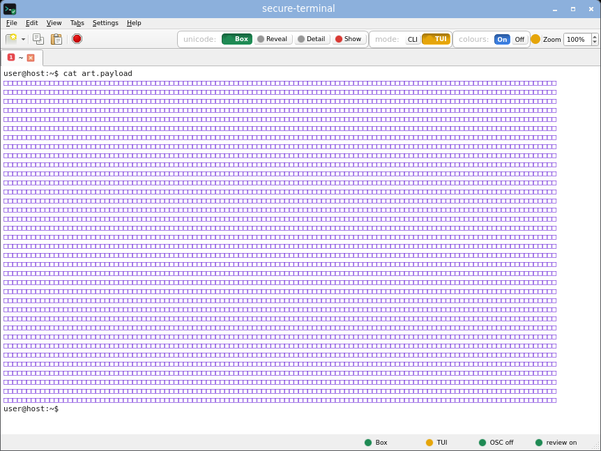Close the terminal tab with X
601x451 pixels.
tap(31, 58)
